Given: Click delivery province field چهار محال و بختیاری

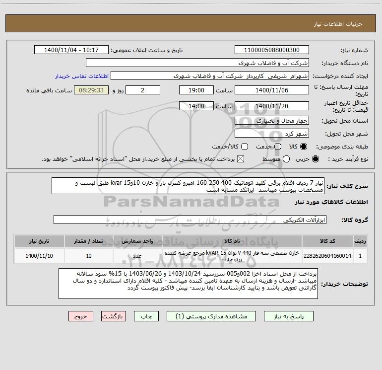Looking at the screenshot, I should 272,120.
